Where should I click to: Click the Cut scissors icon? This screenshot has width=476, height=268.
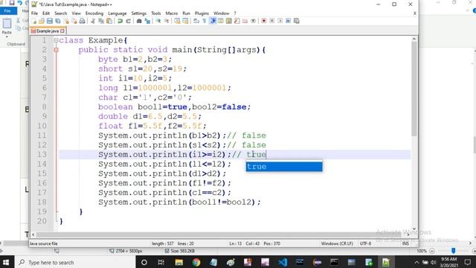coord(93,21)
